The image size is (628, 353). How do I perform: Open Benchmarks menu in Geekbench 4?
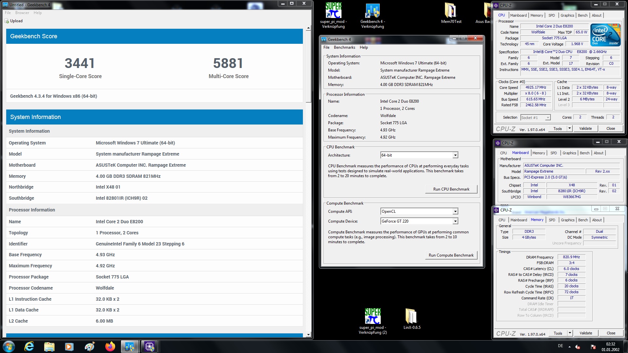click(x=344, y=47)
